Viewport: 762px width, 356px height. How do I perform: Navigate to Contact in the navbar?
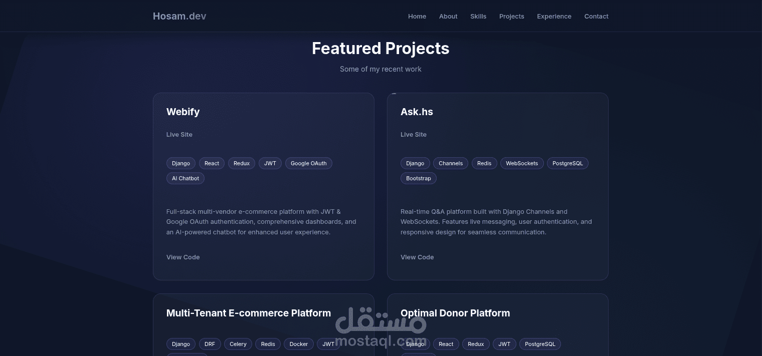(x=597, y=17)
